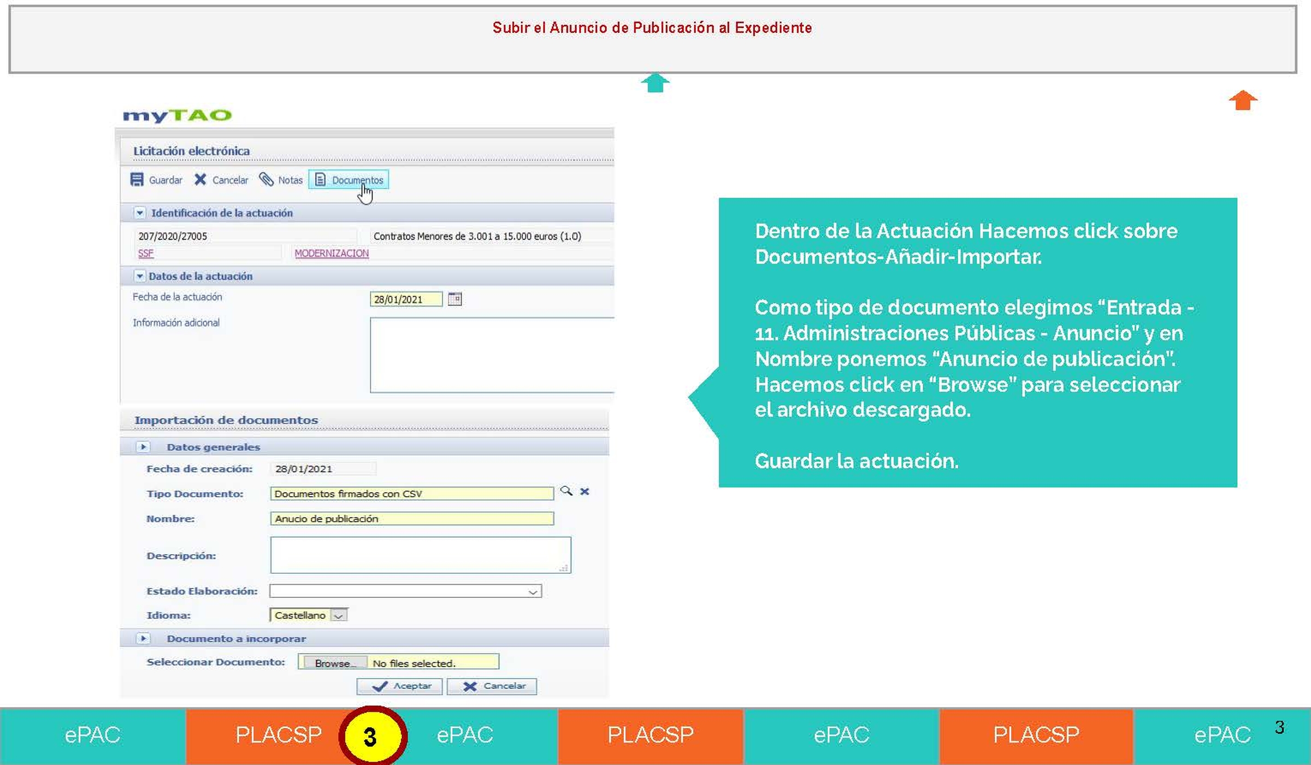Click the 'No files selected.' text
1311x765 pixels.
(x=414, y=663)
